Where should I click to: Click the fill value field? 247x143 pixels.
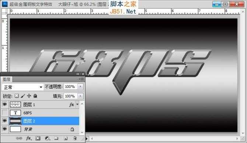coord(70,96)
